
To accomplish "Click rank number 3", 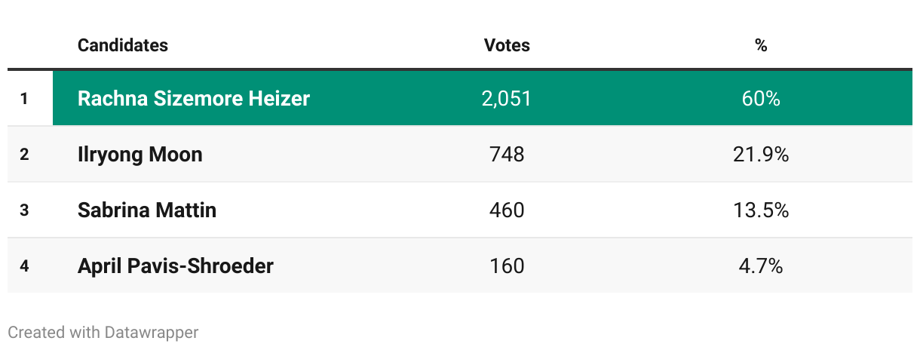I will (24, 210).
